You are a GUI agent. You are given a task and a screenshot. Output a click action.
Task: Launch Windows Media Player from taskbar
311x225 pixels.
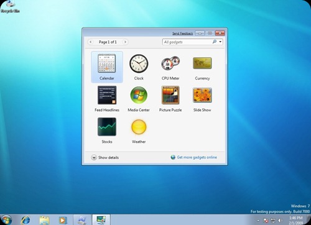coord(63,220)
